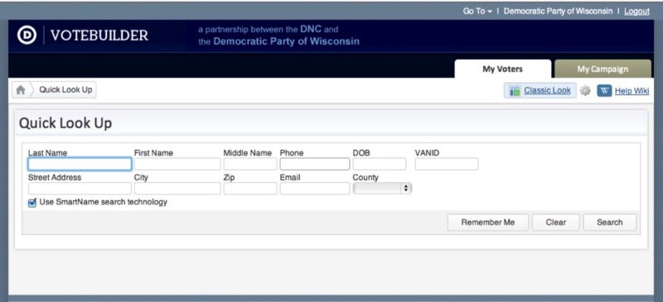
Task: Click Democratic Party of Wisconsin in top bar
Action: (558, 11)
